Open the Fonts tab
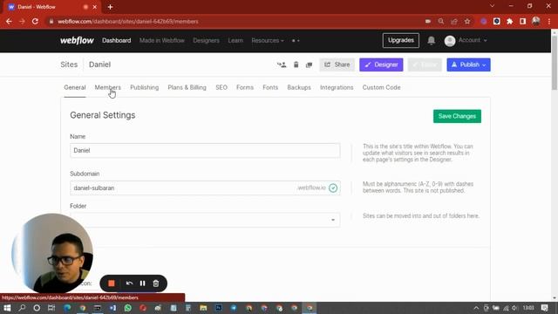558x314 pixels. coord(270,87)
